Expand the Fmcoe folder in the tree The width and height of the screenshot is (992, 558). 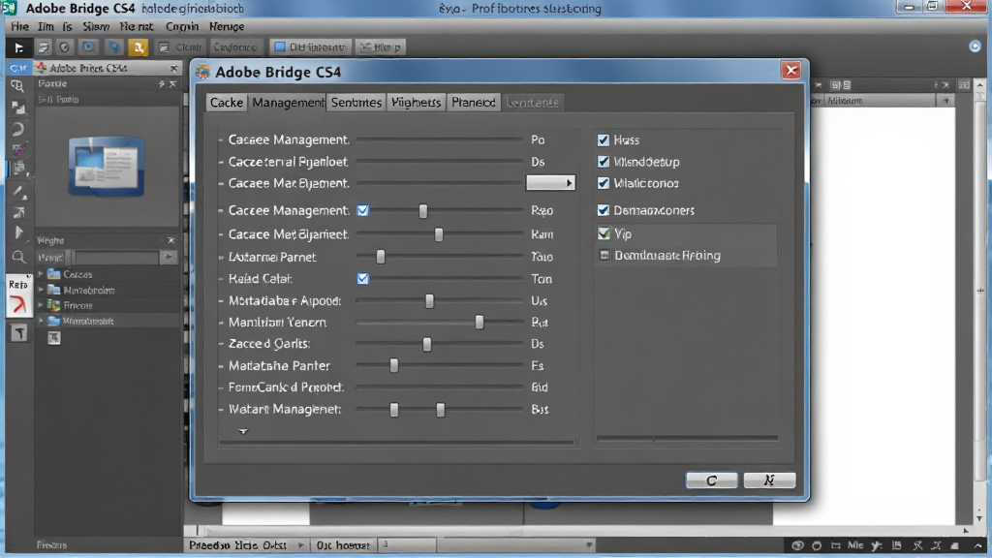(41, 305)
